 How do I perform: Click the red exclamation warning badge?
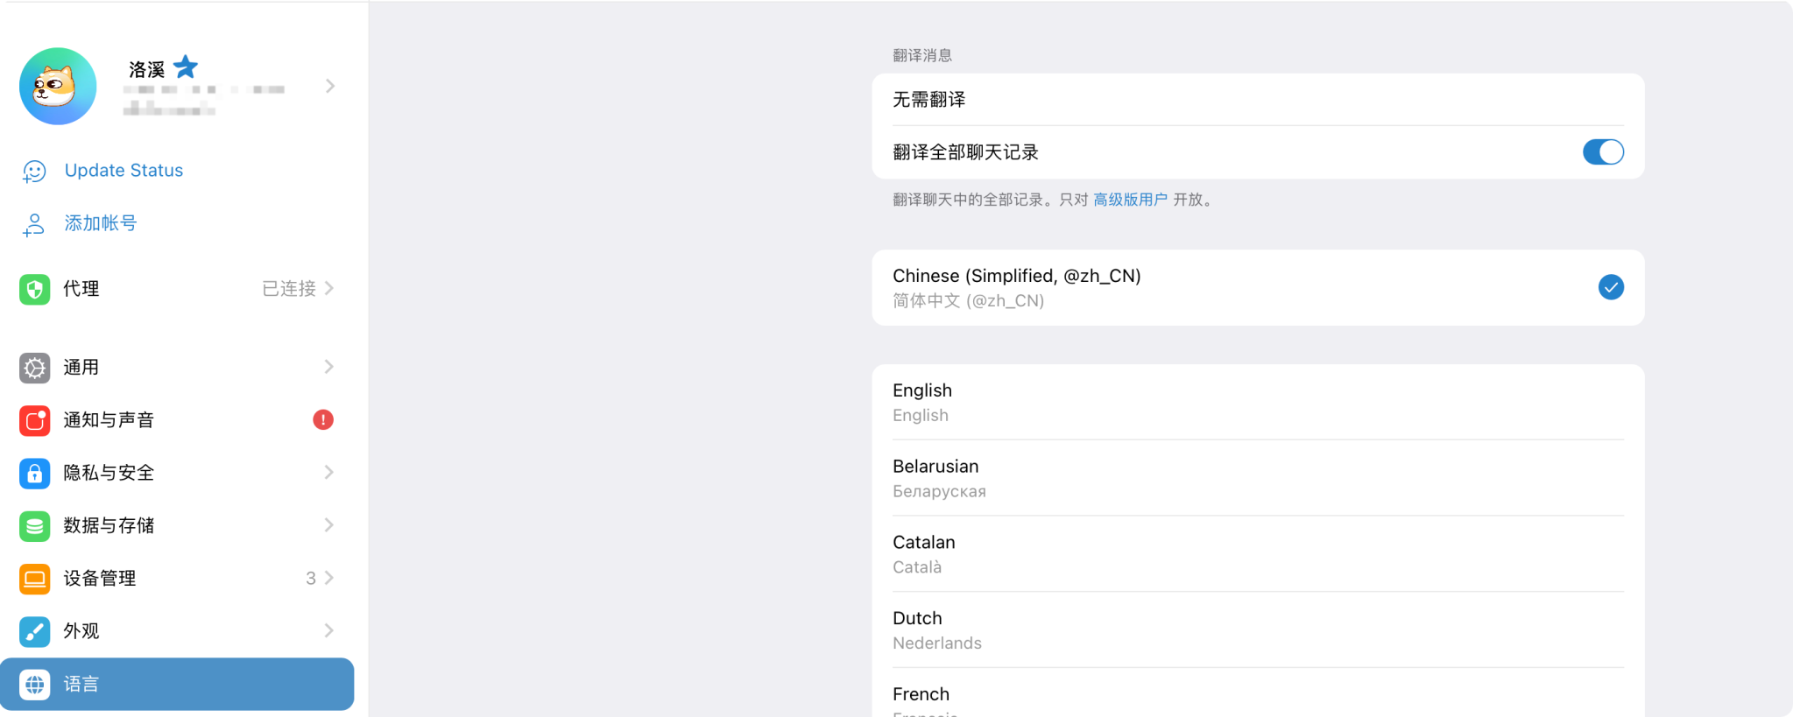click(323, 420)
